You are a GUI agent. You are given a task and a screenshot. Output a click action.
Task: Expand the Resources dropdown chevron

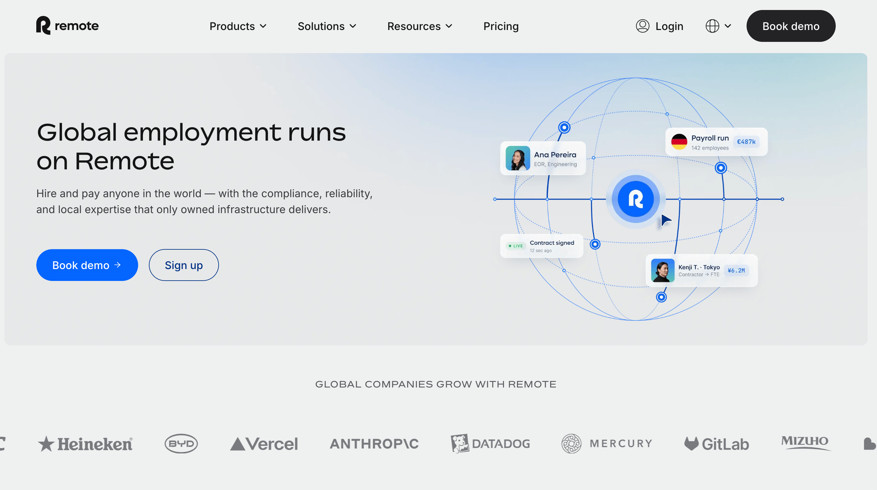[x=449, y=26]
